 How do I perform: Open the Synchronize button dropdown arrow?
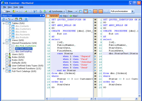[64, 11]
